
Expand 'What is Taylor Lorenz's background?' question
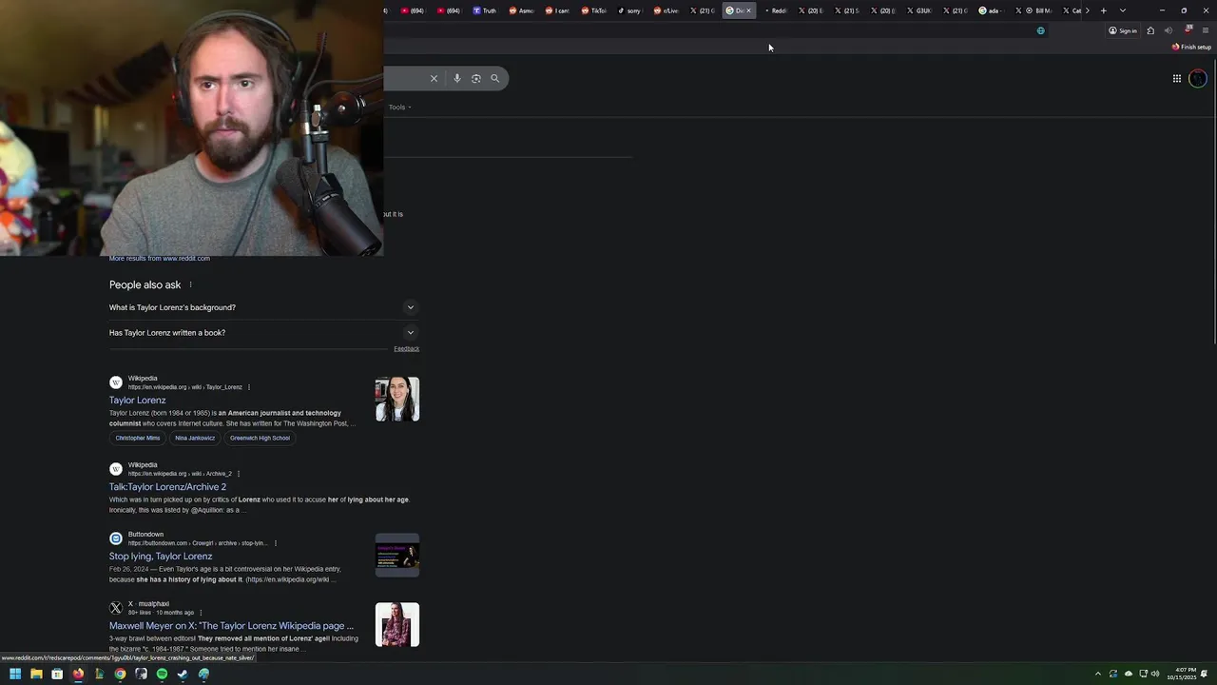click(262, 307)
